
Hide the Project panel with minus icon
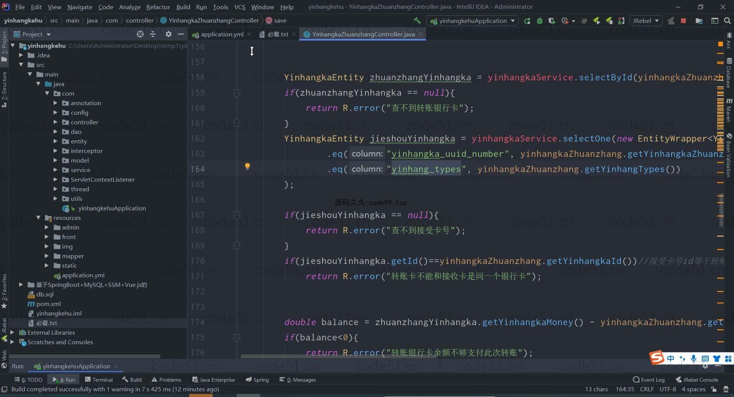(x=181, y=34)
